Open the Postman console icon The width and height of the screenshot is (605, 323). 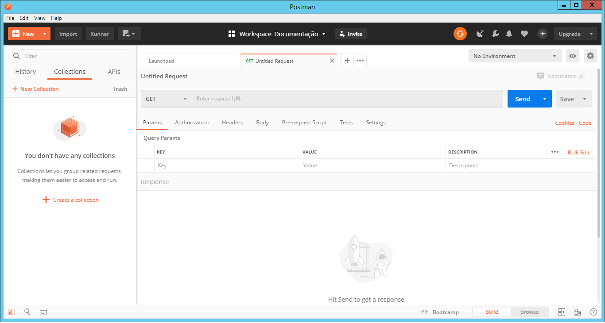pos(43,312)
